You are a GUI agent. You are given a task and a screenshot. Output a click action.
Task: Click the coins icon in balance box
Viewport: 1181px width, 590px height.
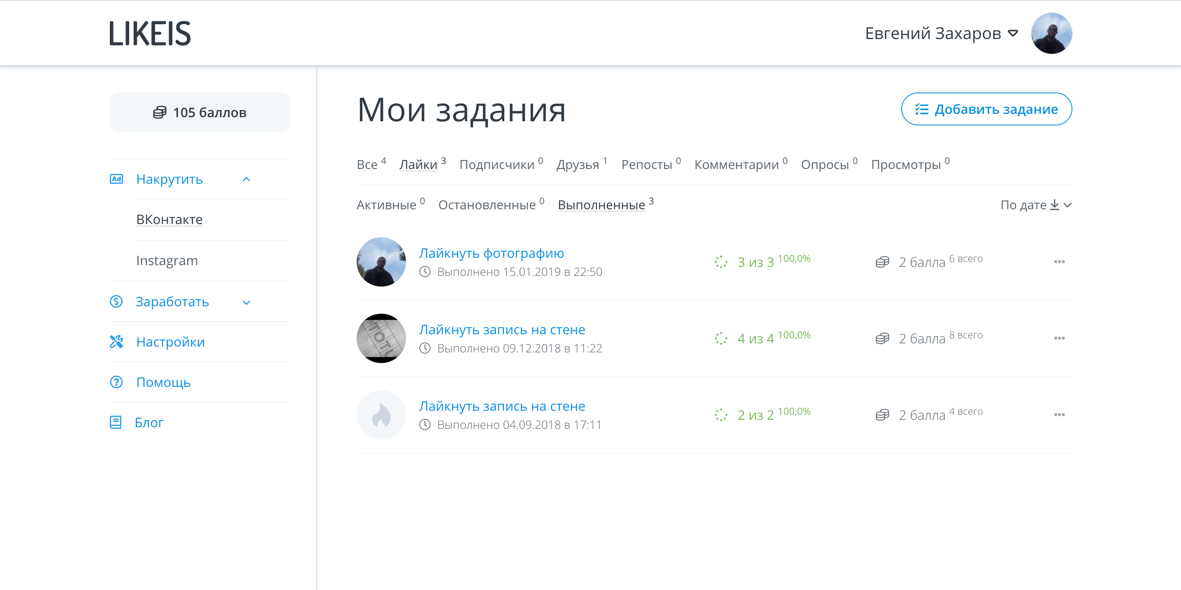pos(160,112)
